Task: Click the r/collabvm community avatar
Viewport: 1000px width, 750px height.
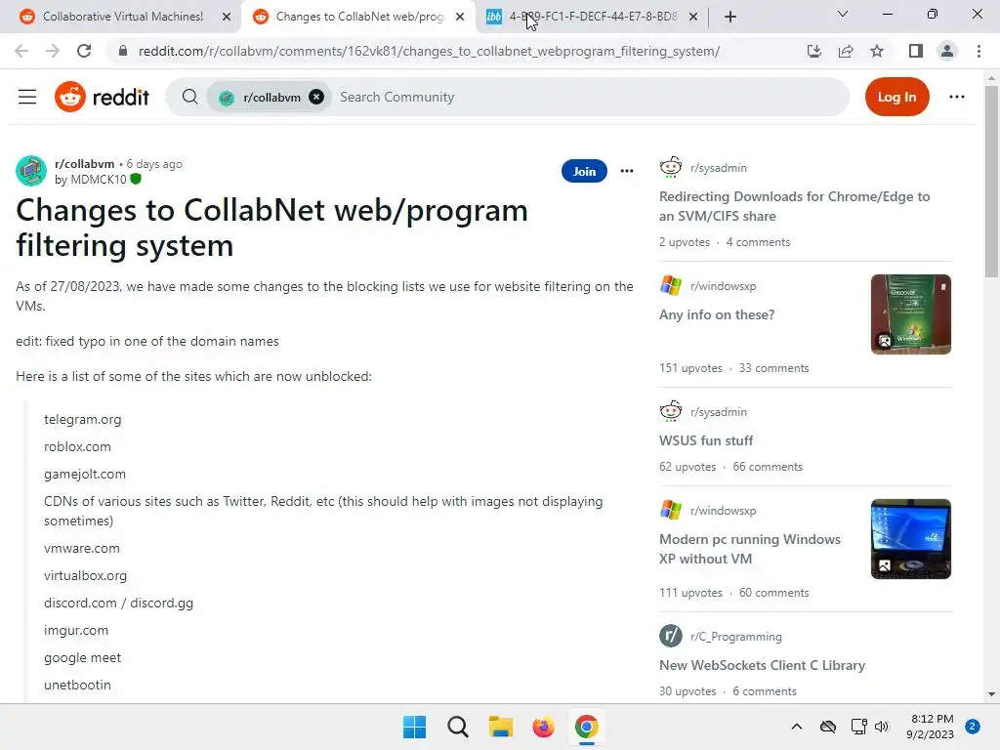Action: [x=31, y=171]
